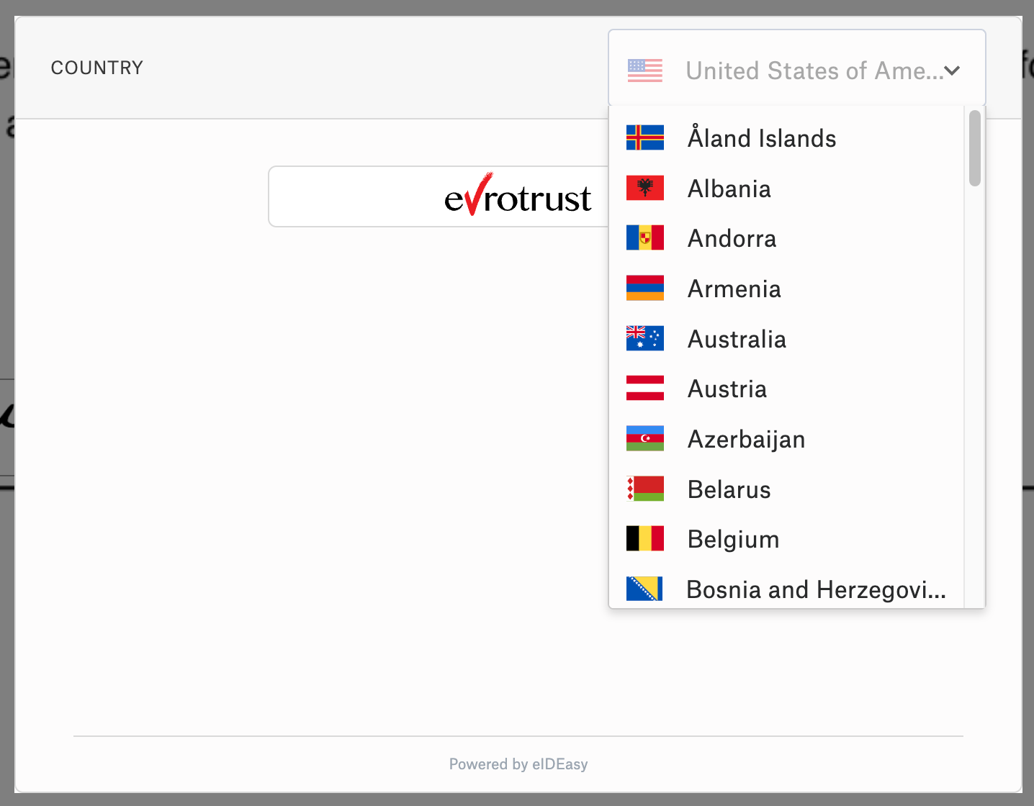This screenshot has height=806, width=1034.
Task: Click the Andorra flag icon
Action: click(645, 237)
